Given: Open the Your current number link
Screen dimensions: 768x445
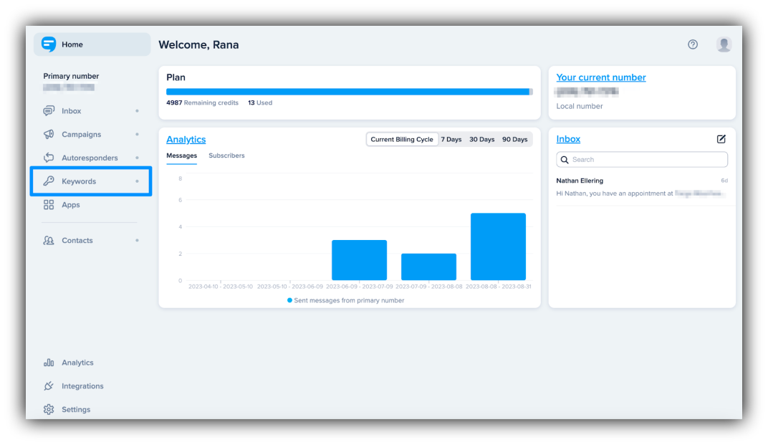Looking at the screenshot, I should pos(601,77).
